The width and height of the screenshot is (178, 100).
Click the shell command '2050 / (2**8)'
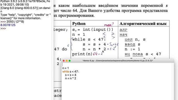[x=15, y=22]
